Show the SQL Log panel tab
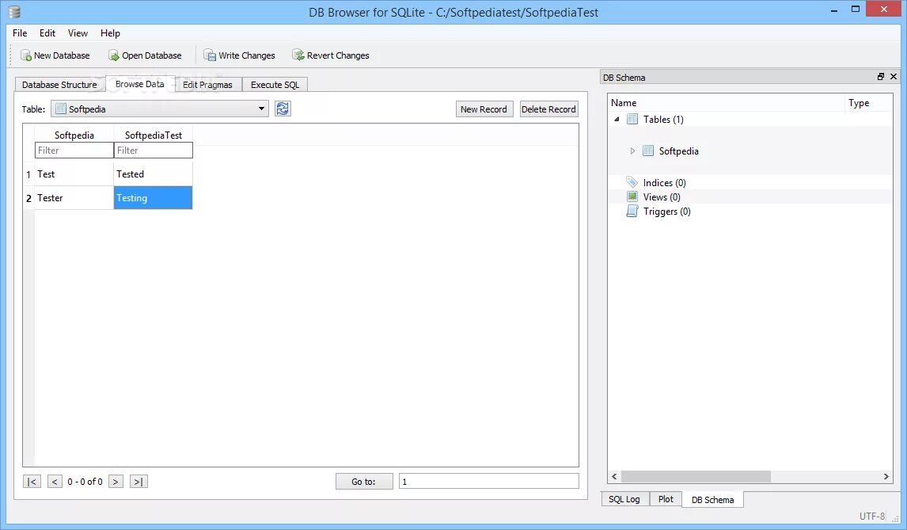 (624, 499)
